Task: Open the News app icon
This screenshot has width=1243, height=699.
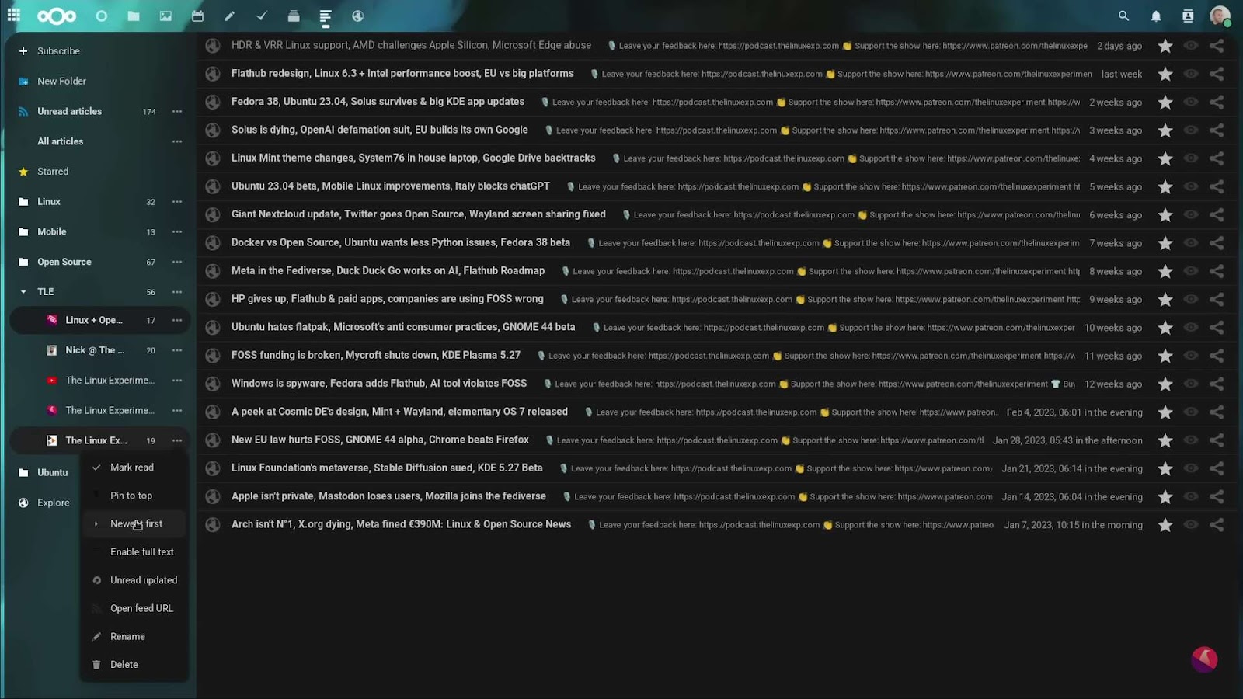Action: pos(326,16)
